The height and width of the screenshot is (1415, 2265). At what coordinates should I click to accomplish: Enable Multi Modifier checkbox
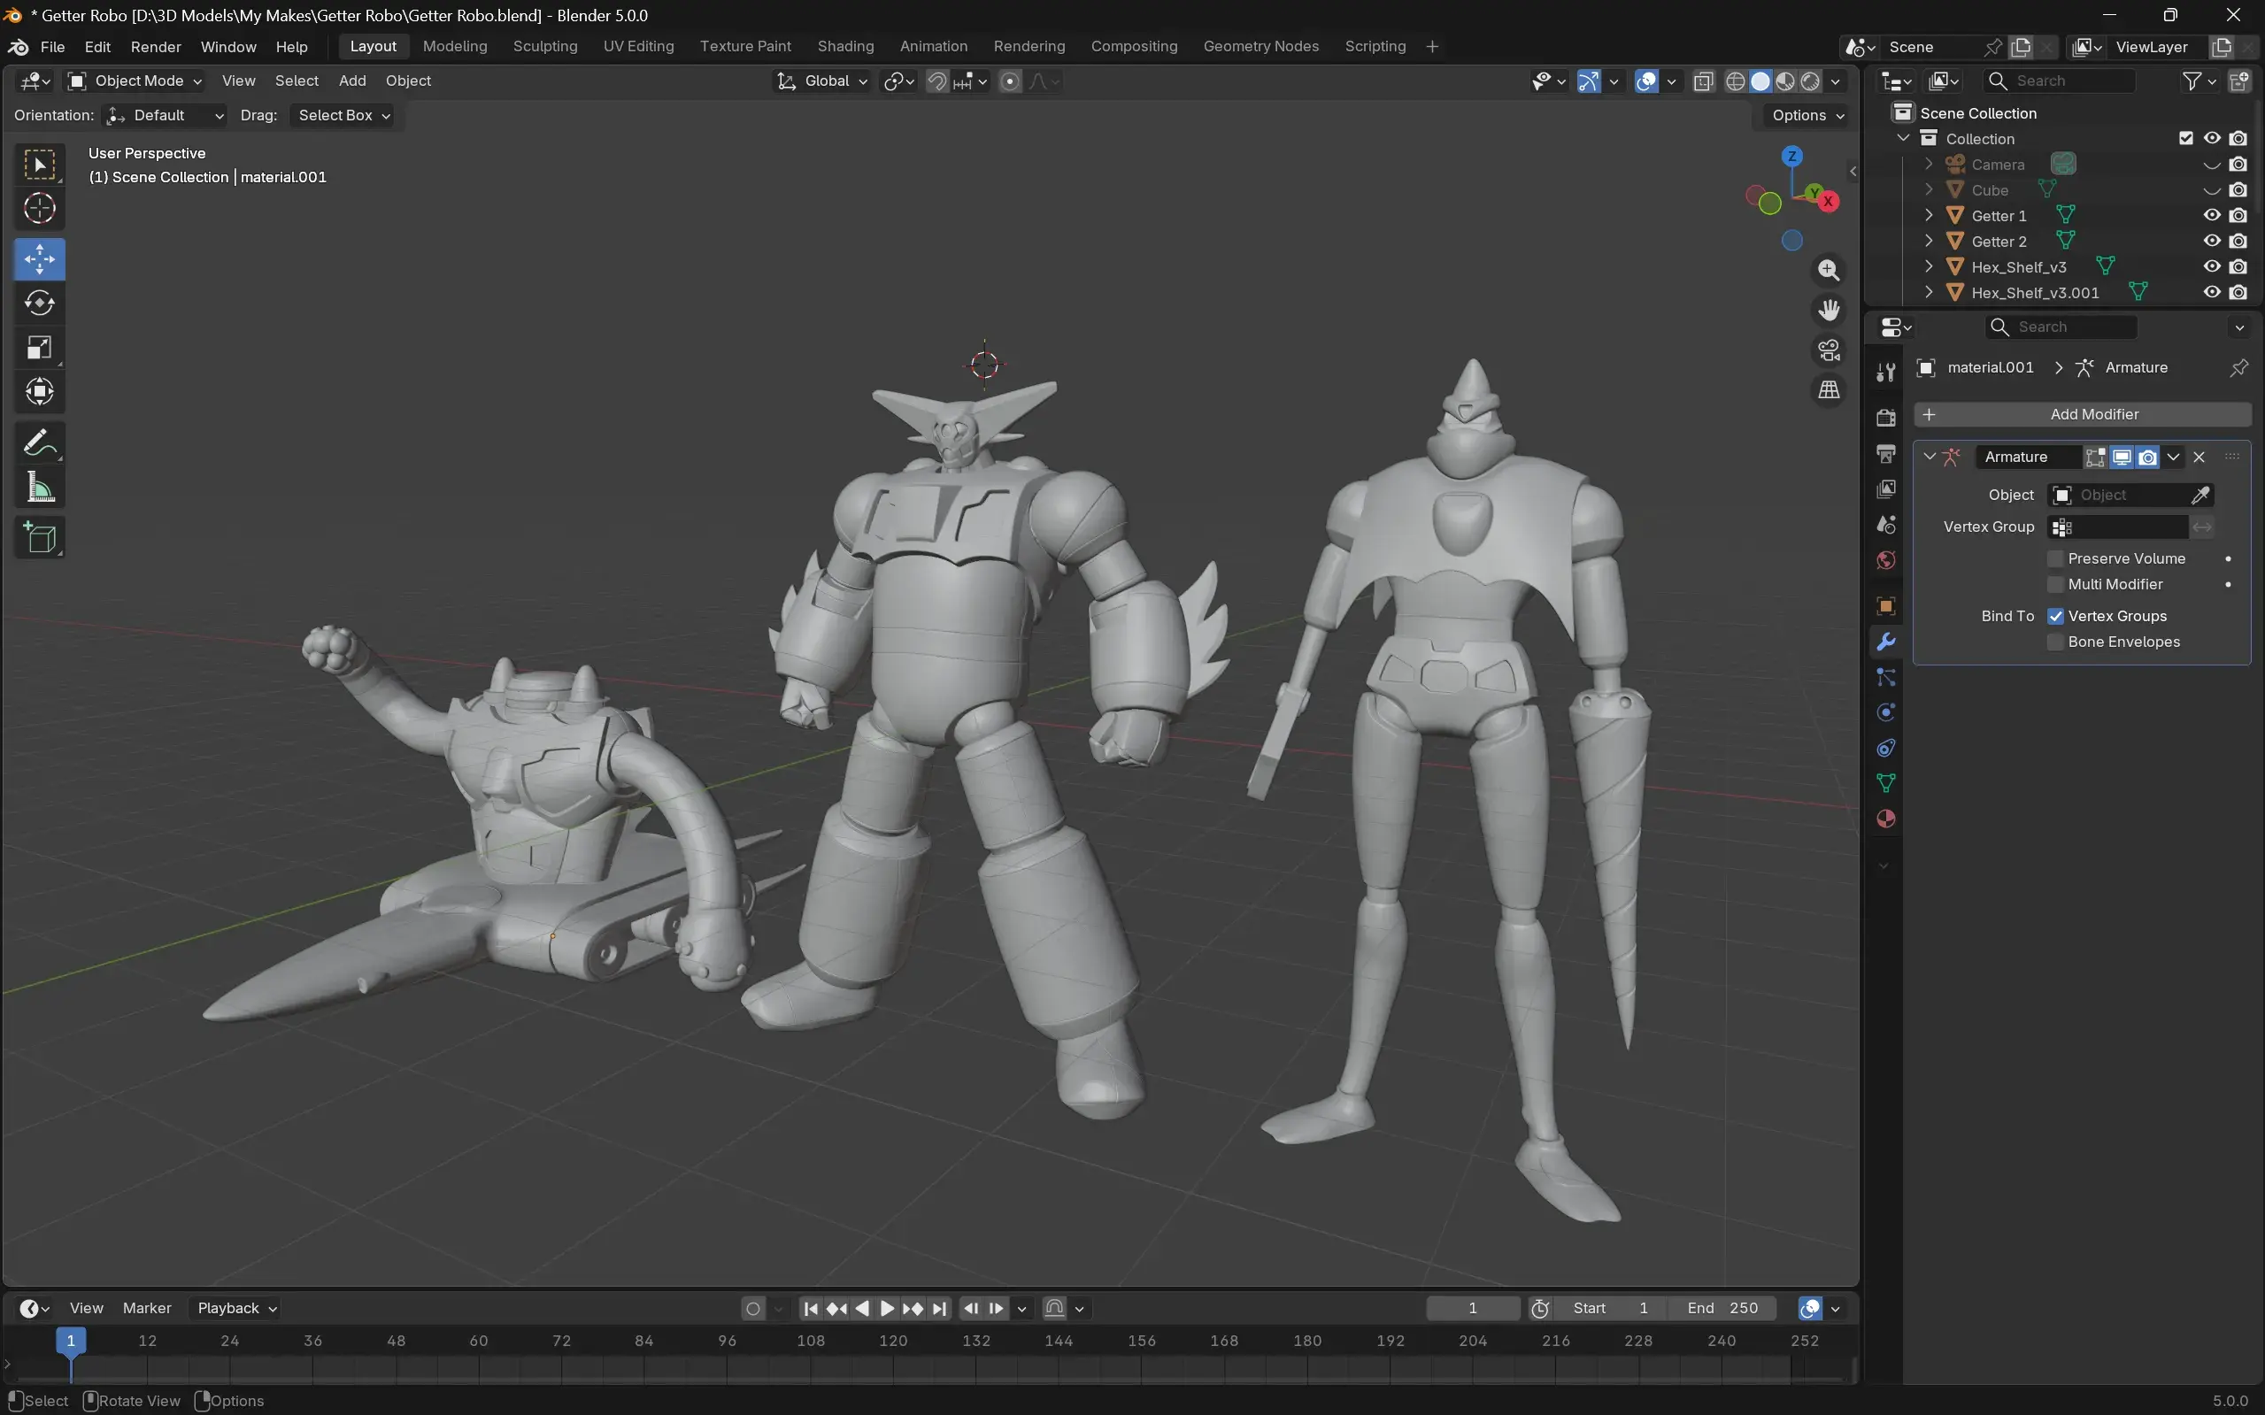(2055, 585)
